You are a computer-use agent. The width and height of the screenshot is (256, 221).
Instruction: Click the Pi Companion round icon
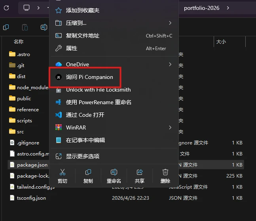coord(59,77)
